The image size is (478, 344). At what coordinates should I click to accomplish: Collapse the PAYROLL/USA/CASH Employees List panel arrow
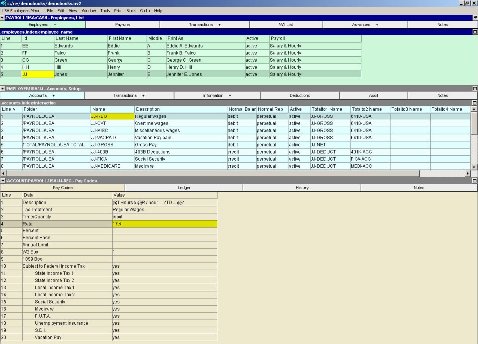[x=3, y=18]
